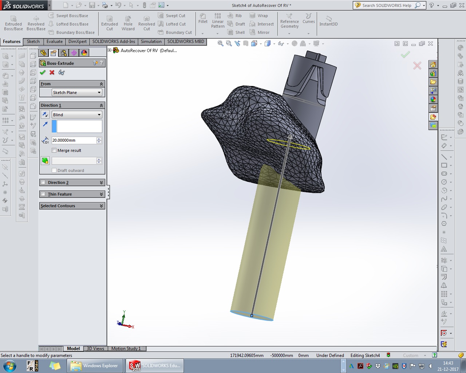Open Windows Explorer from the taskbar
Viewport: 466px width, 373px height.
point(94,366)
